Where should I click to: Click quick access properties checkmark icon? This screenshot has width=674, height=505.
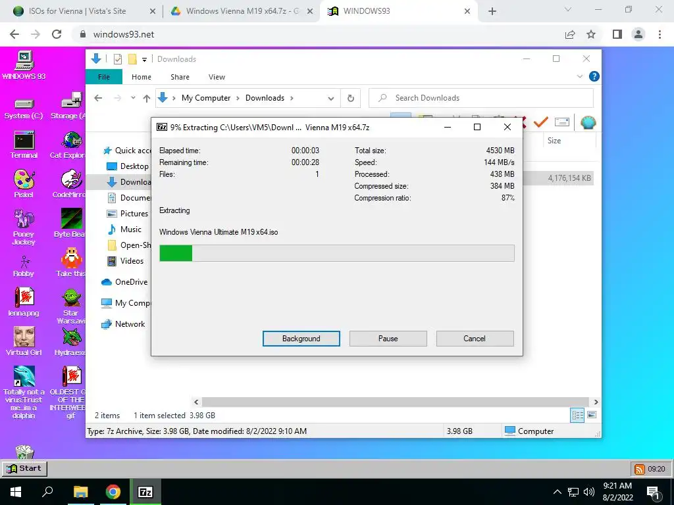117,59
